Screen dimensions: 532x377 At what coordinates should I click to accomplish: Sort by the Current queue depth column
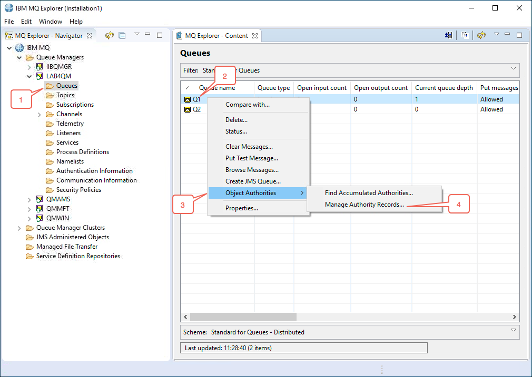pos(444,88)
